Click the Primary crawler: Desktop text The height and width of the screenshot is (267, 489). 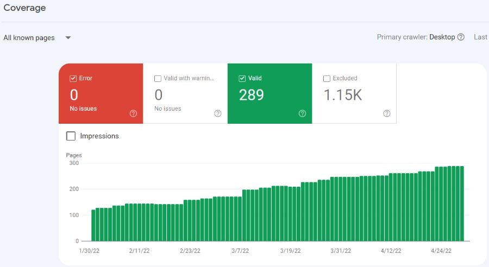pyautogui.click(x=416, y=37)
